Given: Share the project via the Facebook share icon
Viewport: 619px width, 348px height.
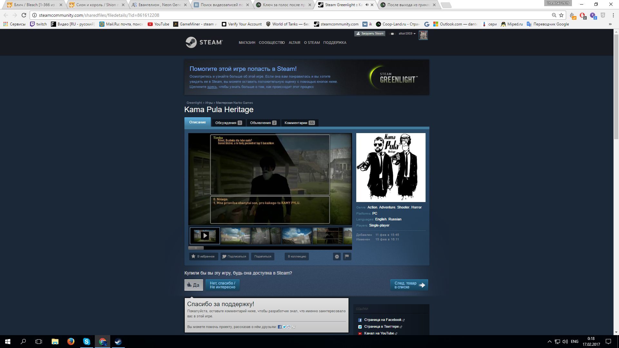Looking at the screenshot, I should 280,327.
